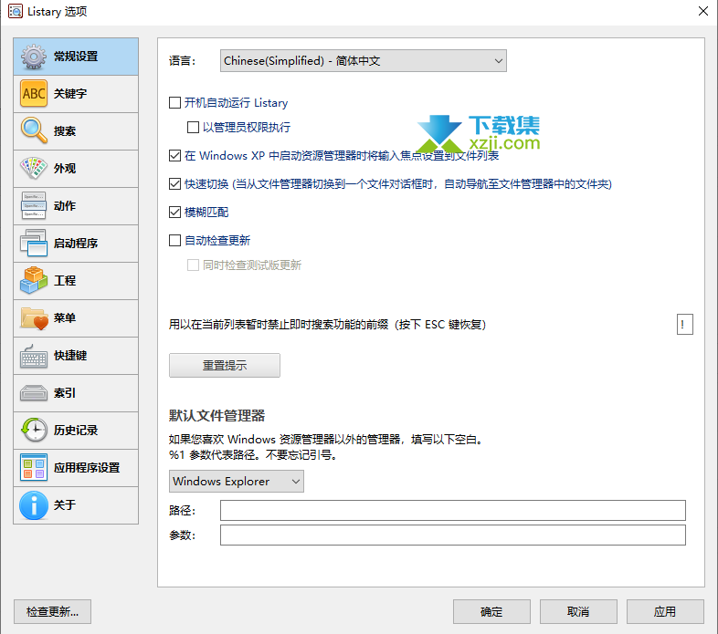Apply settings with 应用 button
The image size is (718, 634).
tap(665, 612)
